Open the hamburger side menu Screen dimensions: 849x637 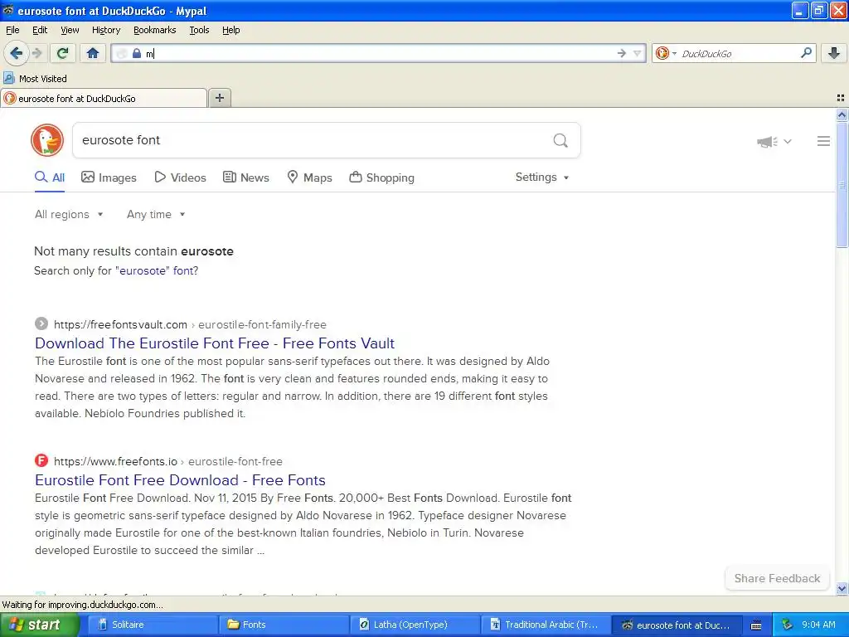[x=823, y=141]
